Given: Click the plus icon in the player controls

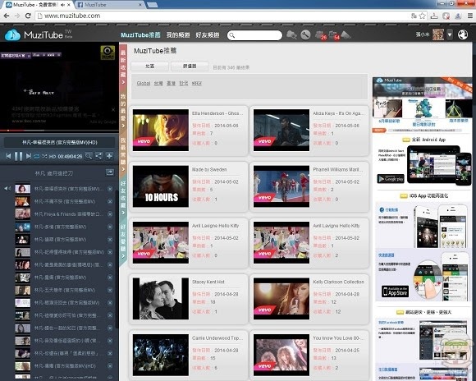Looking at the screenshot, I should click(x=109, y=156).
